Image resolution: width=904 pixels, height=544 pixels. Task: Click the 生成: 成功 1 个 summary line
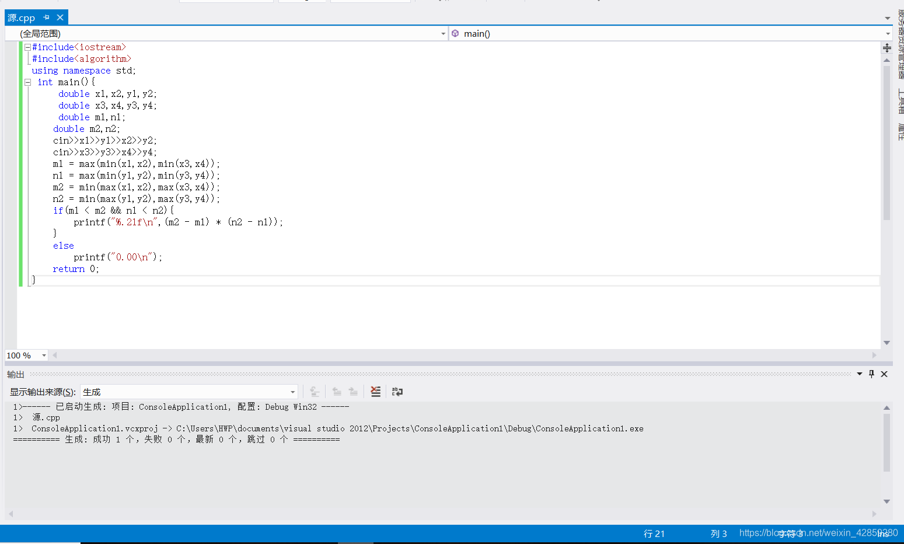coord(176,440)
